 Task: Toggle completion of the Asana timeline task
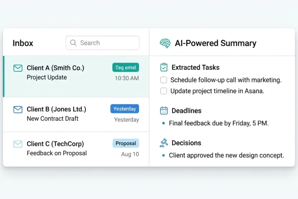point(163,91)
